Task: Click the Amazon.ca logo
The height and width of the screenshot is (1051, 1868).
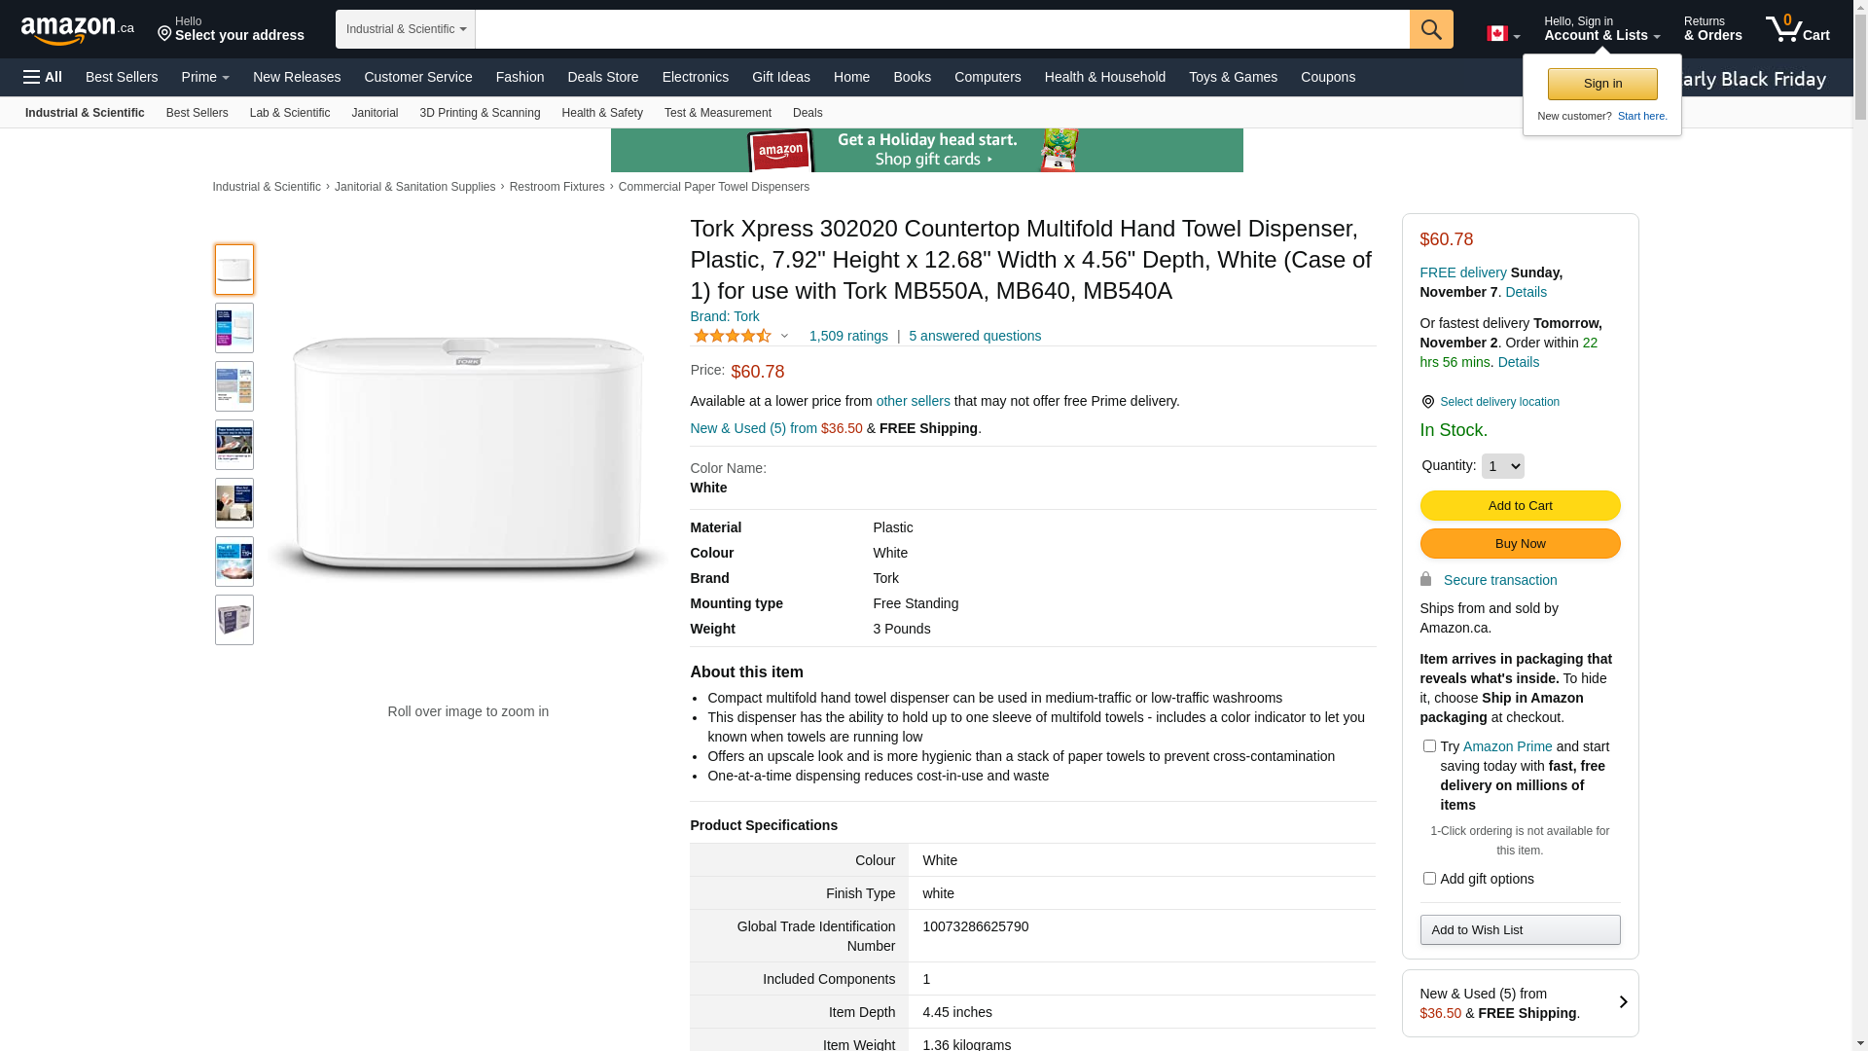Action: 78,29
